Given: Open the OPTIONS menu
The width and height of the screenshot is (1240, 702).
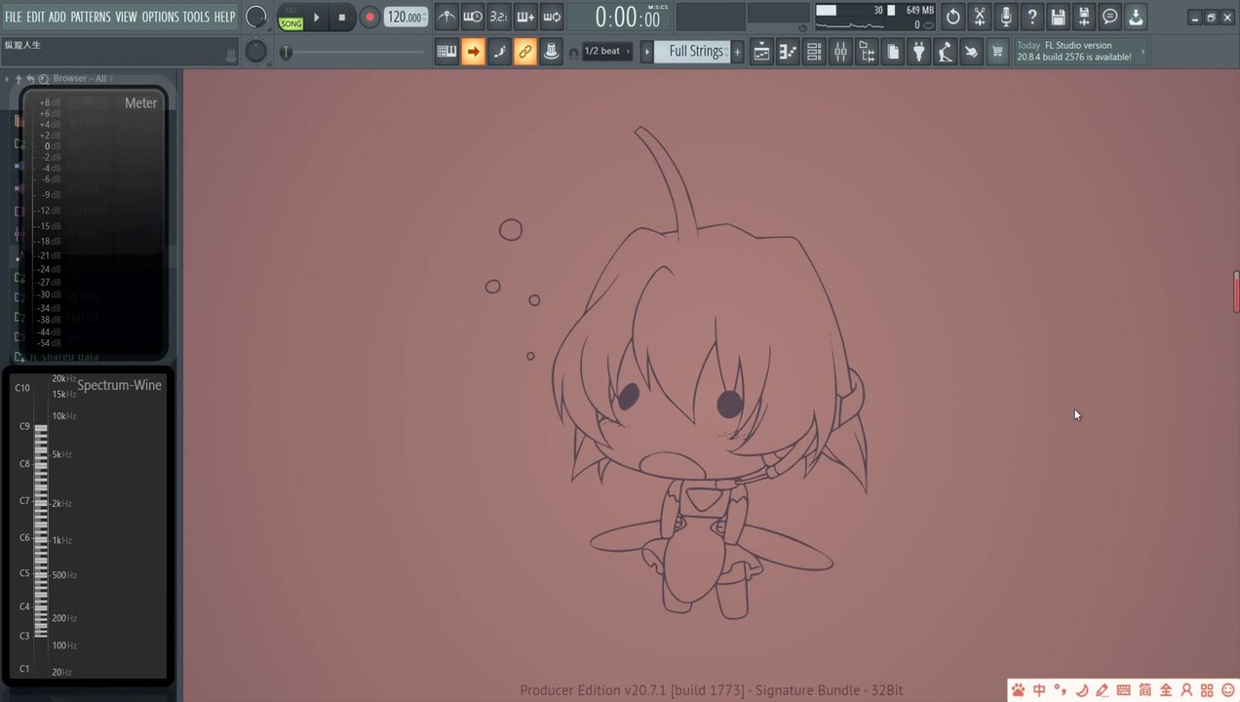Looking at the screenshot, I should point(160,17).
